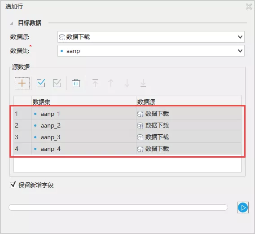Click the move up arrow icon
This screenshot has width=255, height=234.
(111, 83)
